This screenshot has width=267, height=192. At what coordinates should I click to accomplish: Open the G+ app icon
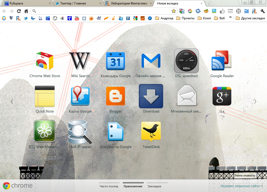(222, 97)
